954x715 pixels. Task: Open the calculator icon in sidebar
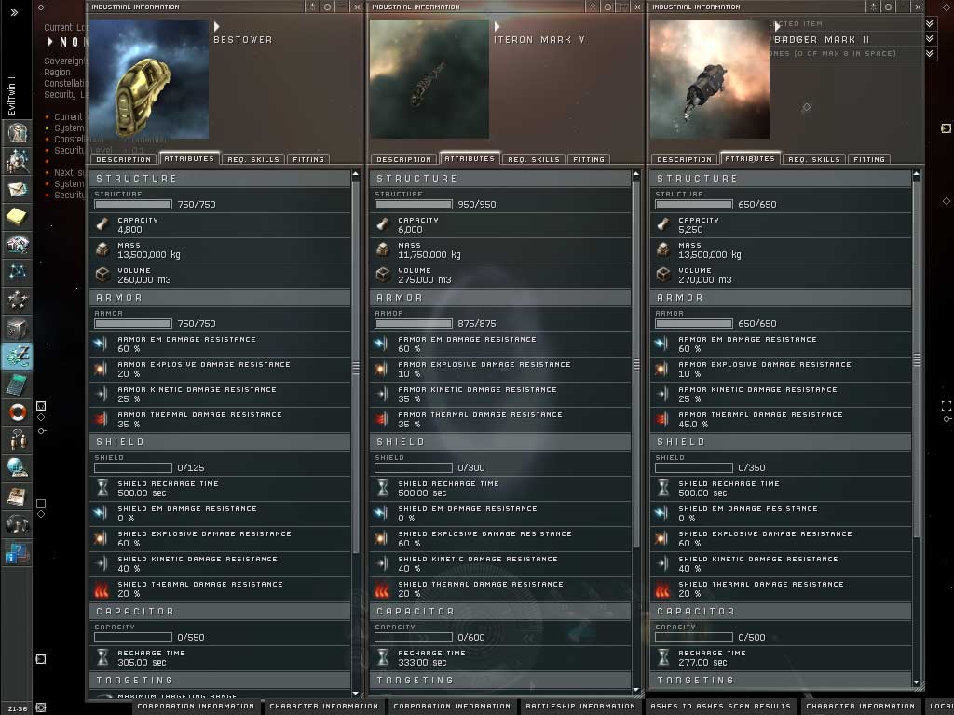[17, 384]
